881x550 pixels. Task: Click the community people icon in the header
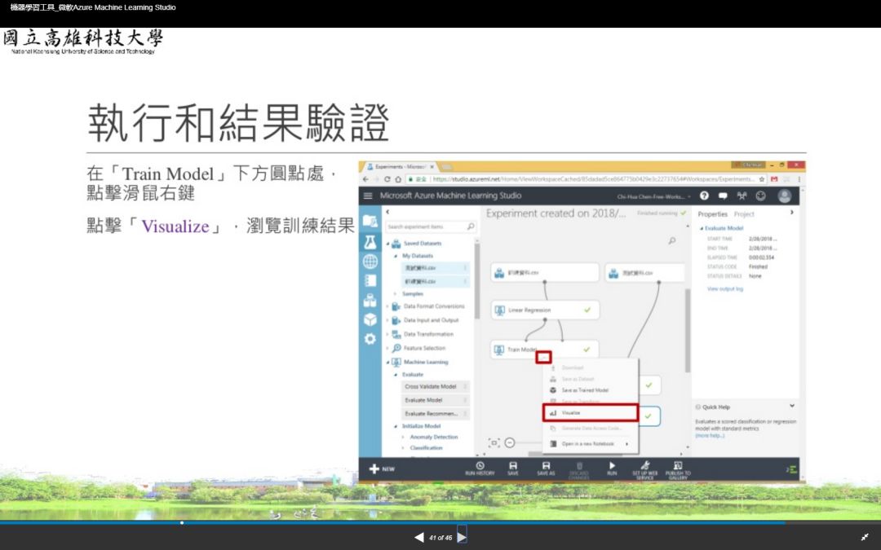click(742, 196)
